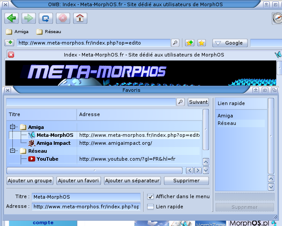Click the Titre column header
This screenshot has height=226, width=282.
(x=41, y=114)
